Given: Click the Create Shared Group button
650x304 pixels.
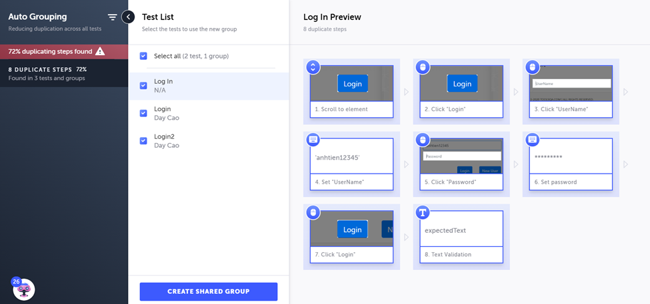Looking at the screenshot, I should (208, 291).
